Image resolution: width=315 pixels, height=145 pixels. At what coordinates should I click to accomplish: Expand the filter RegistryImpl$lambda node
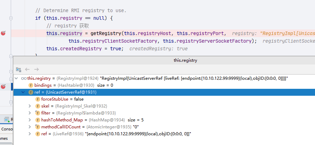(x=30, y=113)
